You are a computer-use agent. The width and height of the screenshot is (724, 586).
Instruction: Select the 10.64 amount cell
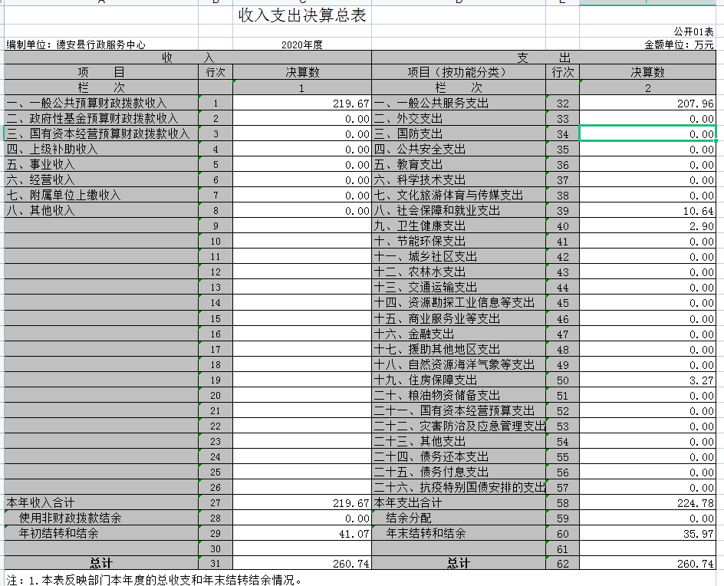click(647, 211)
